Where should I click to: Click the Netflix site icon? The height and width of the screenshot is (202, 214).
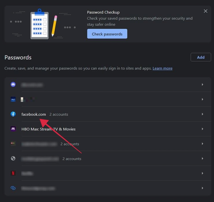tap(13, 173)
